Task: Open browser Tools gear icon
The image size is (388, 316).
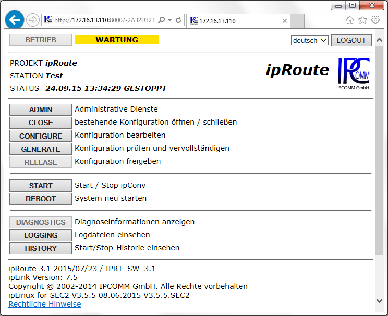Action: coord(375,20)
